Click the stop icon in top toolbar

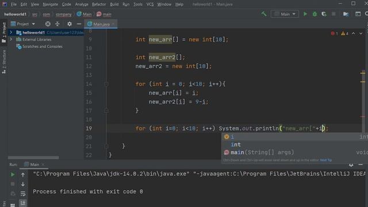pos(333,14)
